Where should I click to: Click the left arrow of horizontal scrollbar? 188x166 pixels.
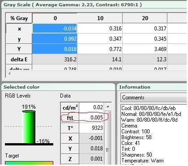[x=9, y=73]
